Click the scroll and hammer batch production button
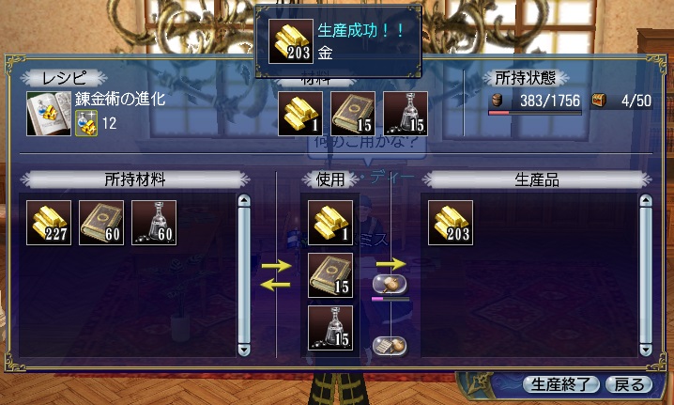The width and height of the screenshot is (674, 405). (389, 346)
